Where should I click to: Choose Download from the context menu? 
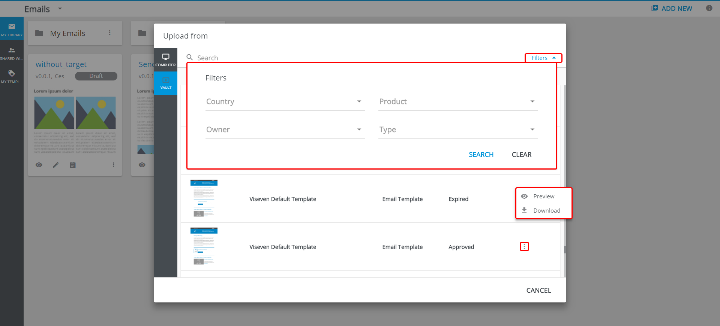546,211
